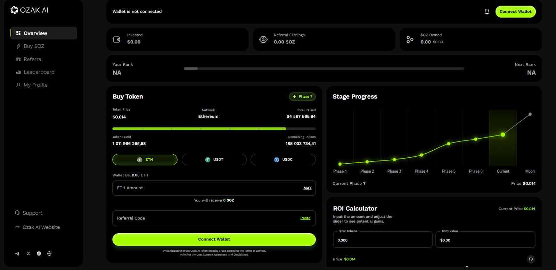Open the X (Twitter) social icon
Image resolution: width=556 pixels, height=270 pixels.
pyautogui.click(x=28, y=254)
